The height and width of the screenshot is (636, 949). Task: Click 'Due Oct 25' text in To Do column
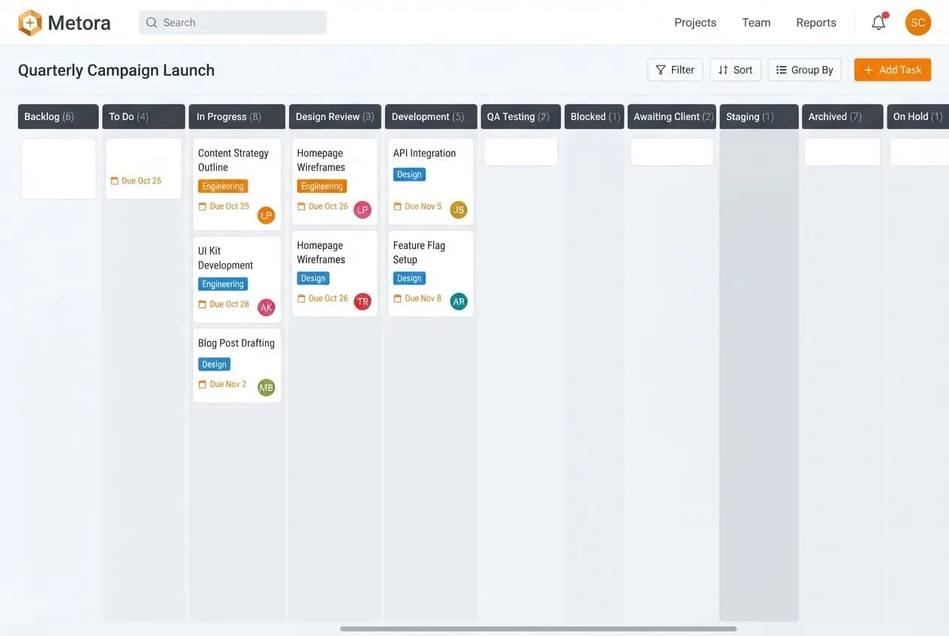coord(142,181)
